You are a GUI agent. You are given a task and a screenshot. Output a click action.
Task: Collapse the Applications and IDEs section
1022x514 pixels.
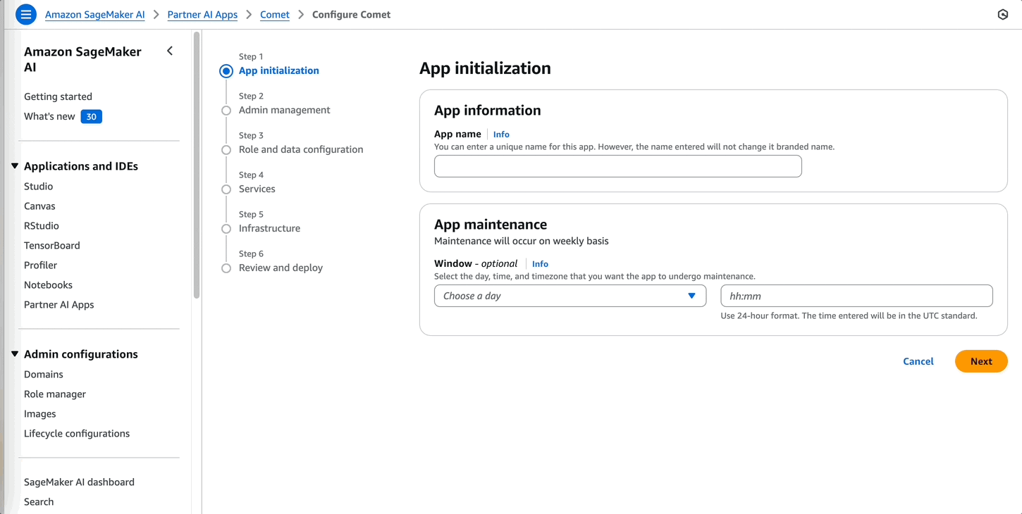pos(15,166)
